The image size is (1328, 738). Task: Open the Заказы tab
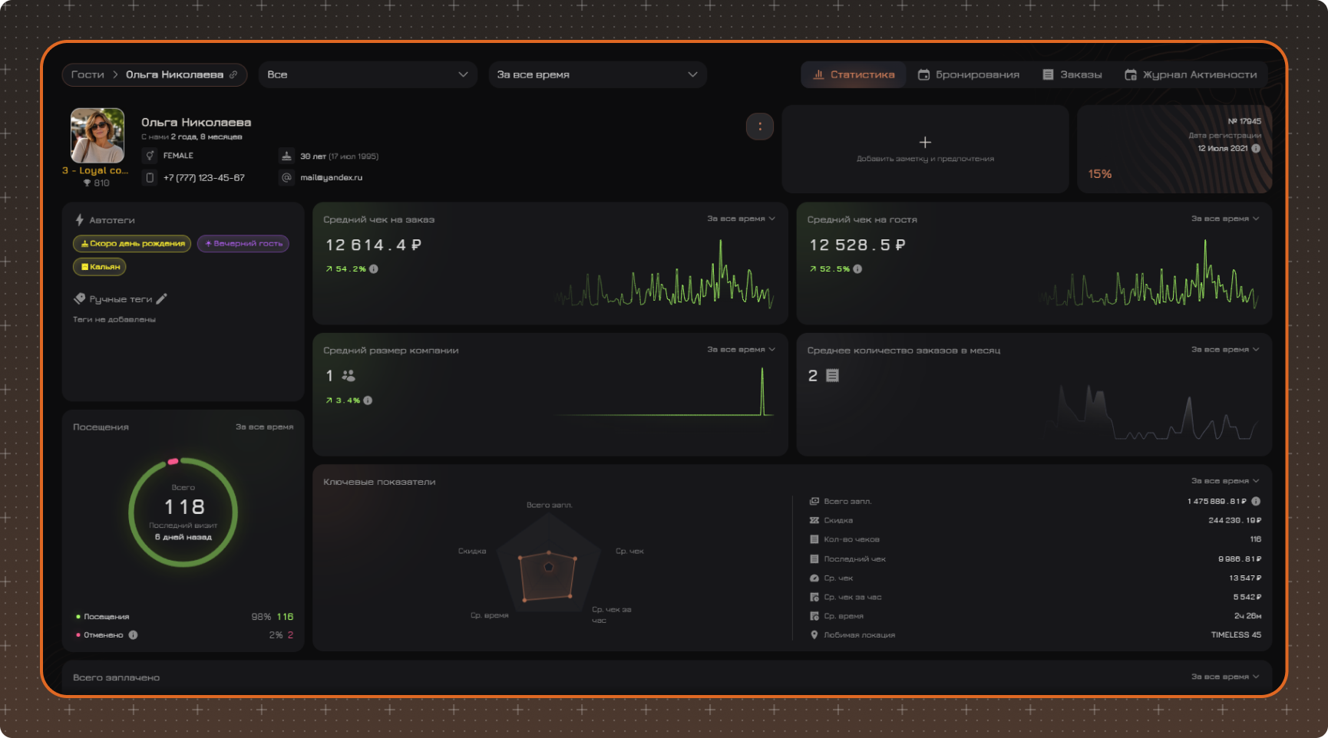click(1072, 74)
